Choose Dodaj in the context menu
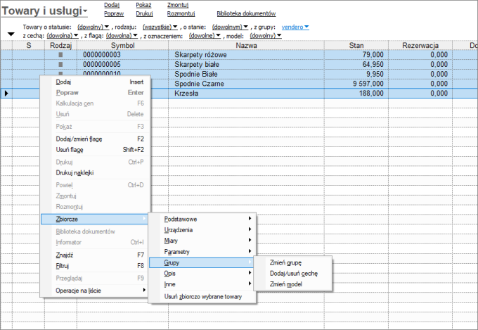The width and height of the screenshot is (478, 330). [x=95, y=82]
